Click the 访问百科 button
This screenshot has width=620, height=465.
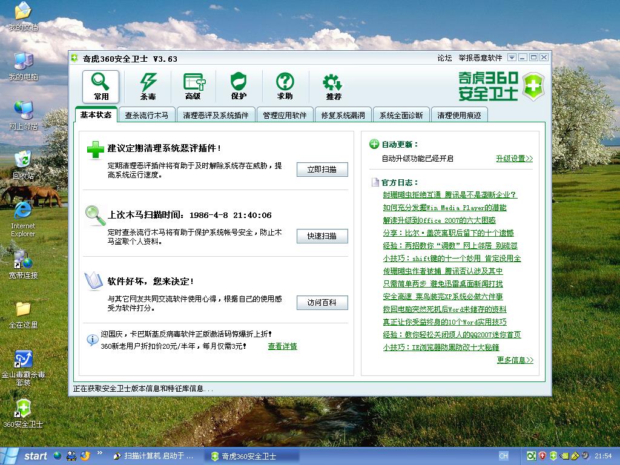[322, 303]
